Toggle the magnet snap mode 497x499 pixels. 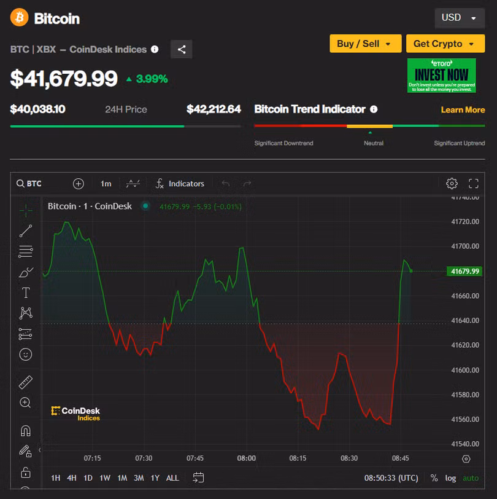tap(26, 430)
